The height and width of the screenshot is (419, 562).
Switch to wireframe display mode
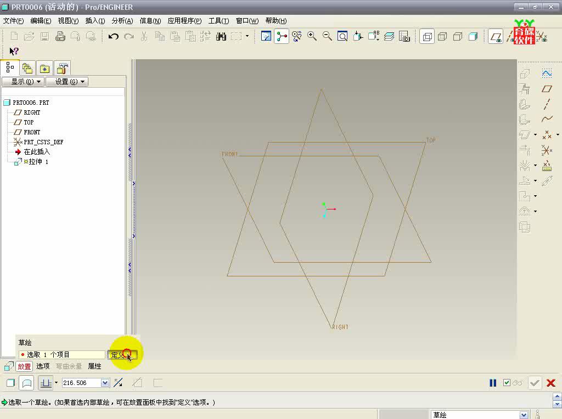(x=427, y=37)
